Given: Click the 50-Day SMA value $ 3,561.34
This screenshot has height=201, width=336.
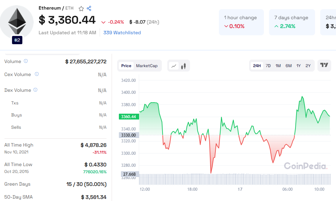Looking at the screenshot, I should (94, 197).
